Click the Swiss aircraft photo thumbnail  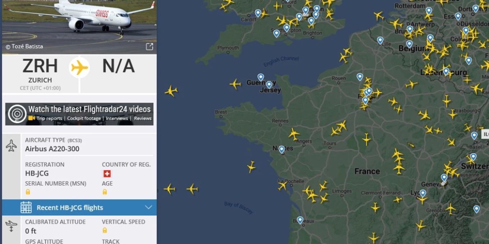(79, 22)
